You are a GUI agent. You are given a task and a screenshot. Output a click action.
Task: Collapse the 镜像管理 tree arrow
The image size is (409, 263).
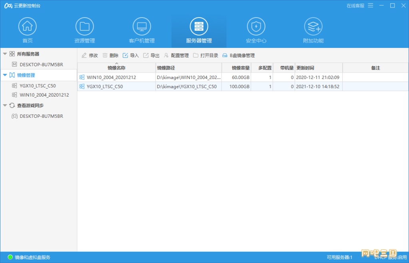tap(5, 75)
